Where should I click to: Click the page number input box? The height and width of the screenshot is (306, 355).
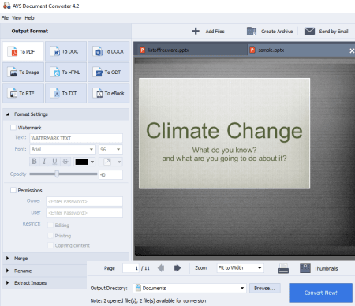131,268
